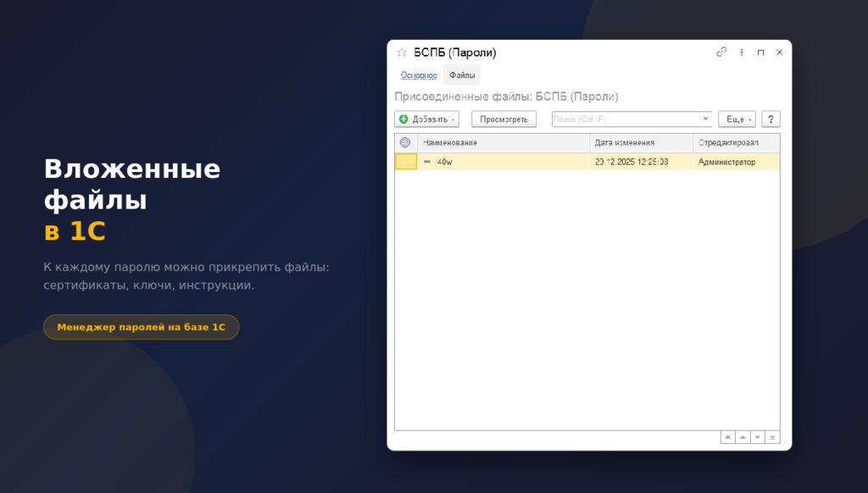Sort by the Отредактировал column header

point(737,143)
